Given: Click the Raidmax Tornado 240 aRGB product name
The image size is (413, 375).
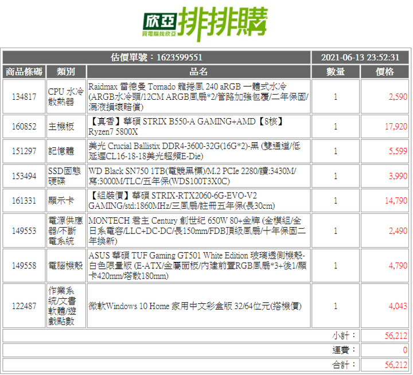Looking at the screenshot, I should 198,97.
